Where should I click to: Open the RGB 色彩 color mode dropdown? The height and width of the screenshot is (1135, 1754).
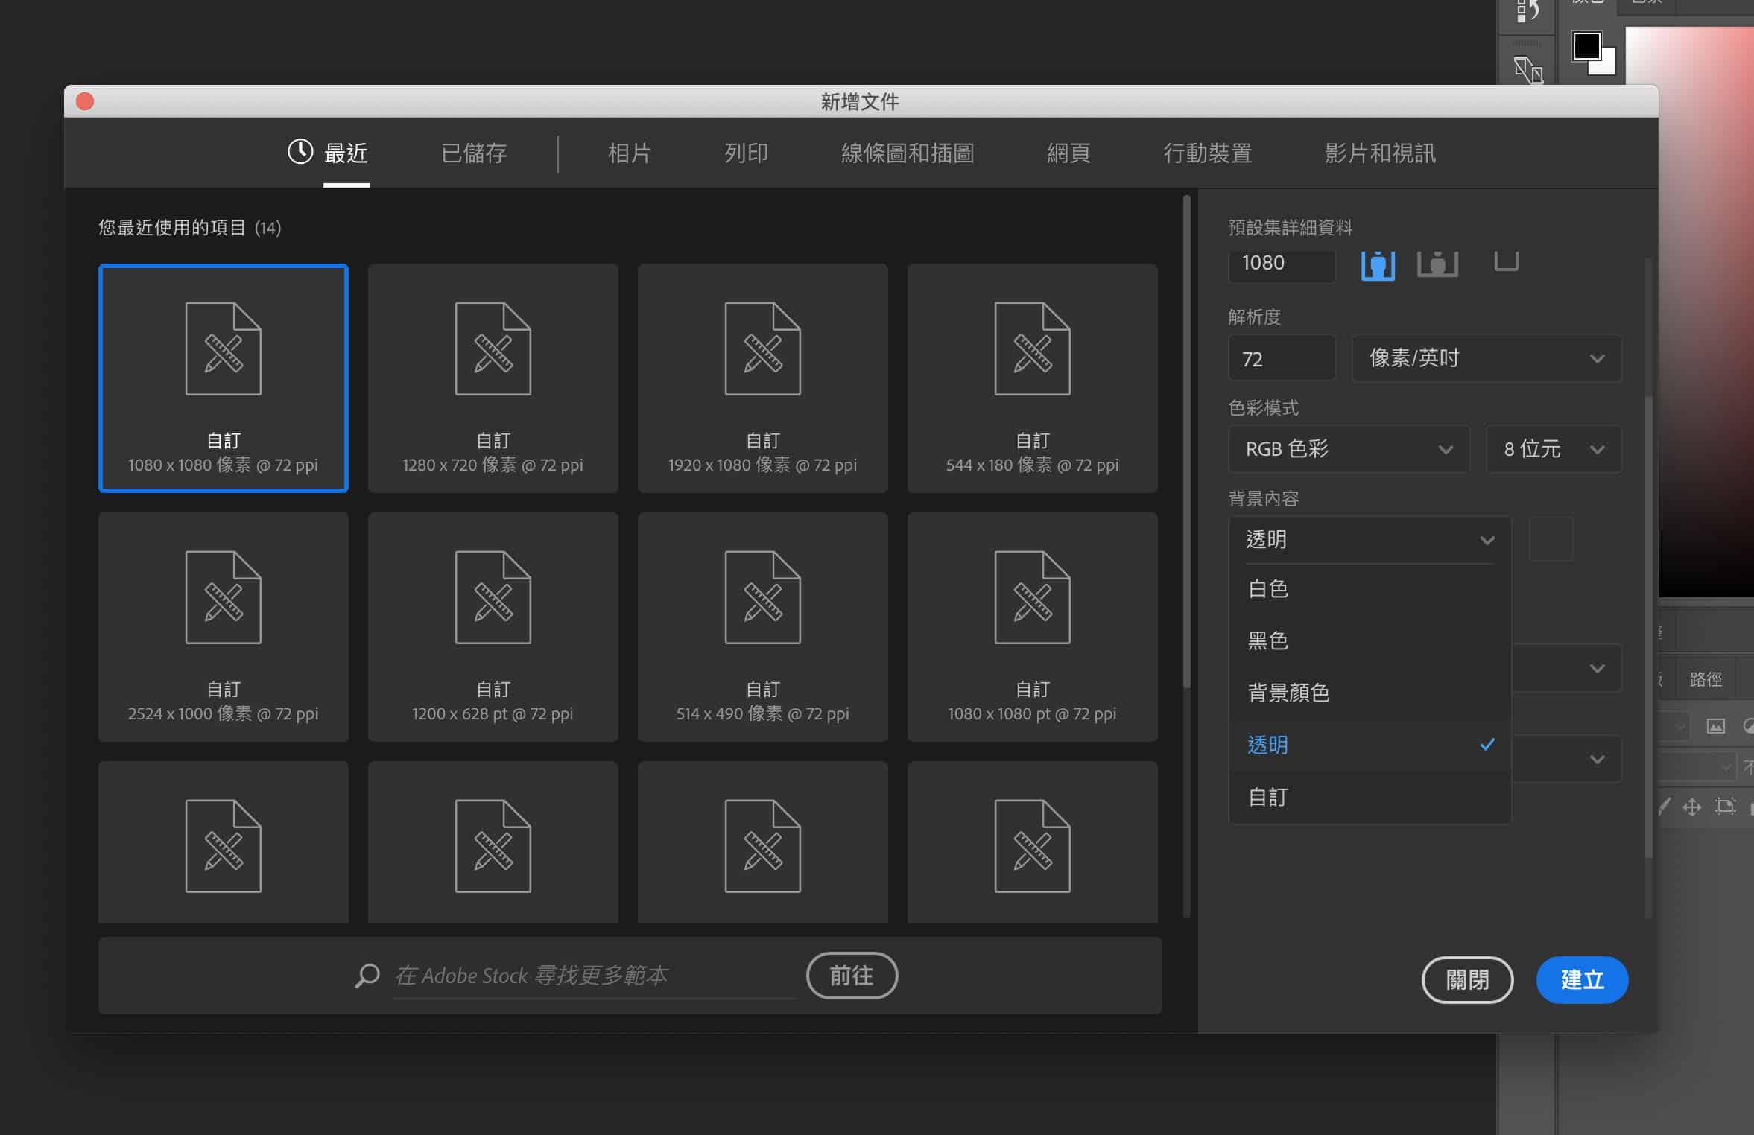1349,449
